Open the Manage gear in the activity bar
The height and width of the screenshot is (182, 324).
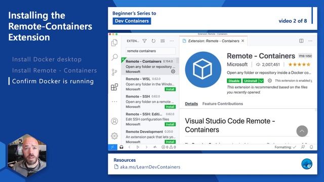pos(114,136)
